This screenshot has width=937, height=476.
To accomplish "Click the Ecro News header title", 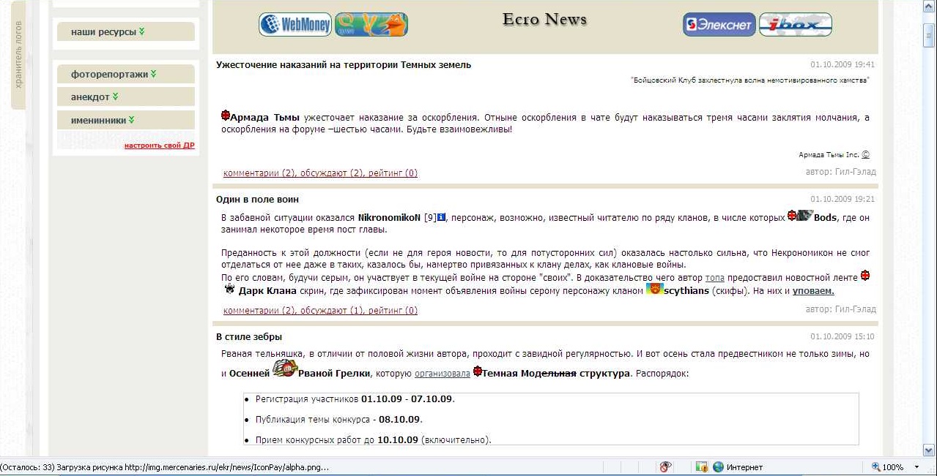I will pos(545,20).
